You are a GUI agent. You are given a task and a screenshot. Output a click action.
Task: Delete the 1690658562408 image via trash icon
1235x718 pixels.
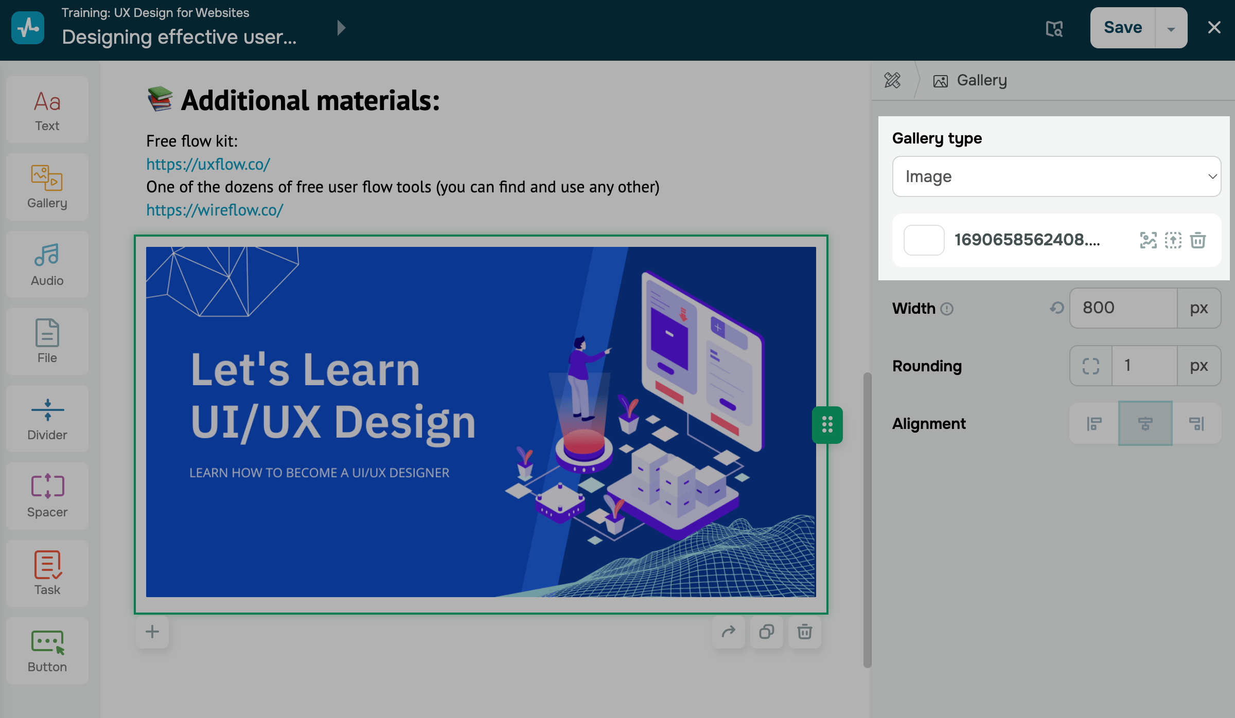(x=1197, y=240)
